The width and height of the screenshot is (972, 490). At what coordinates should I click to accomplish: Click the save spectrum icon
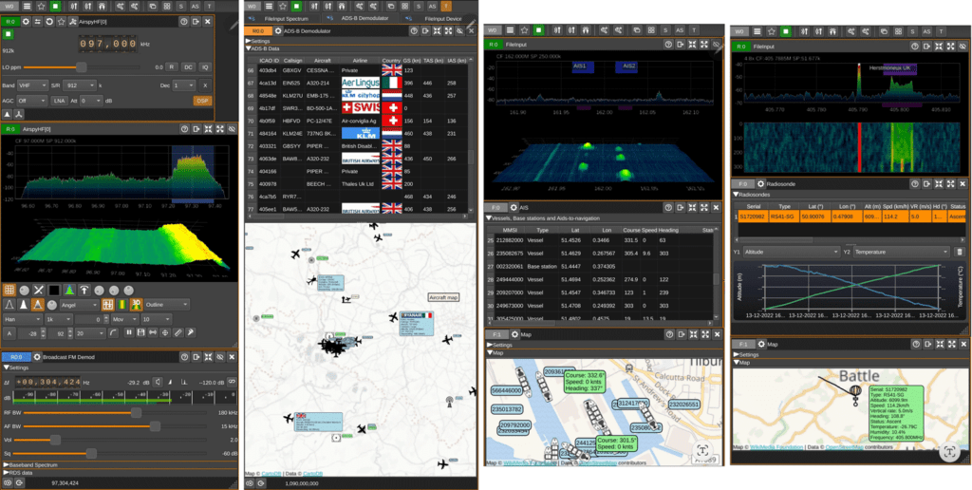pyautogui.click(x=141, y=333)
